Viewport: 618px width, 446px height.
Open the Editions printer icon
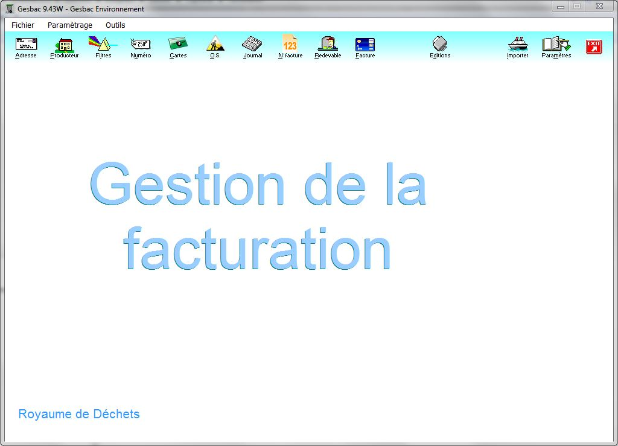coord(440,44)
